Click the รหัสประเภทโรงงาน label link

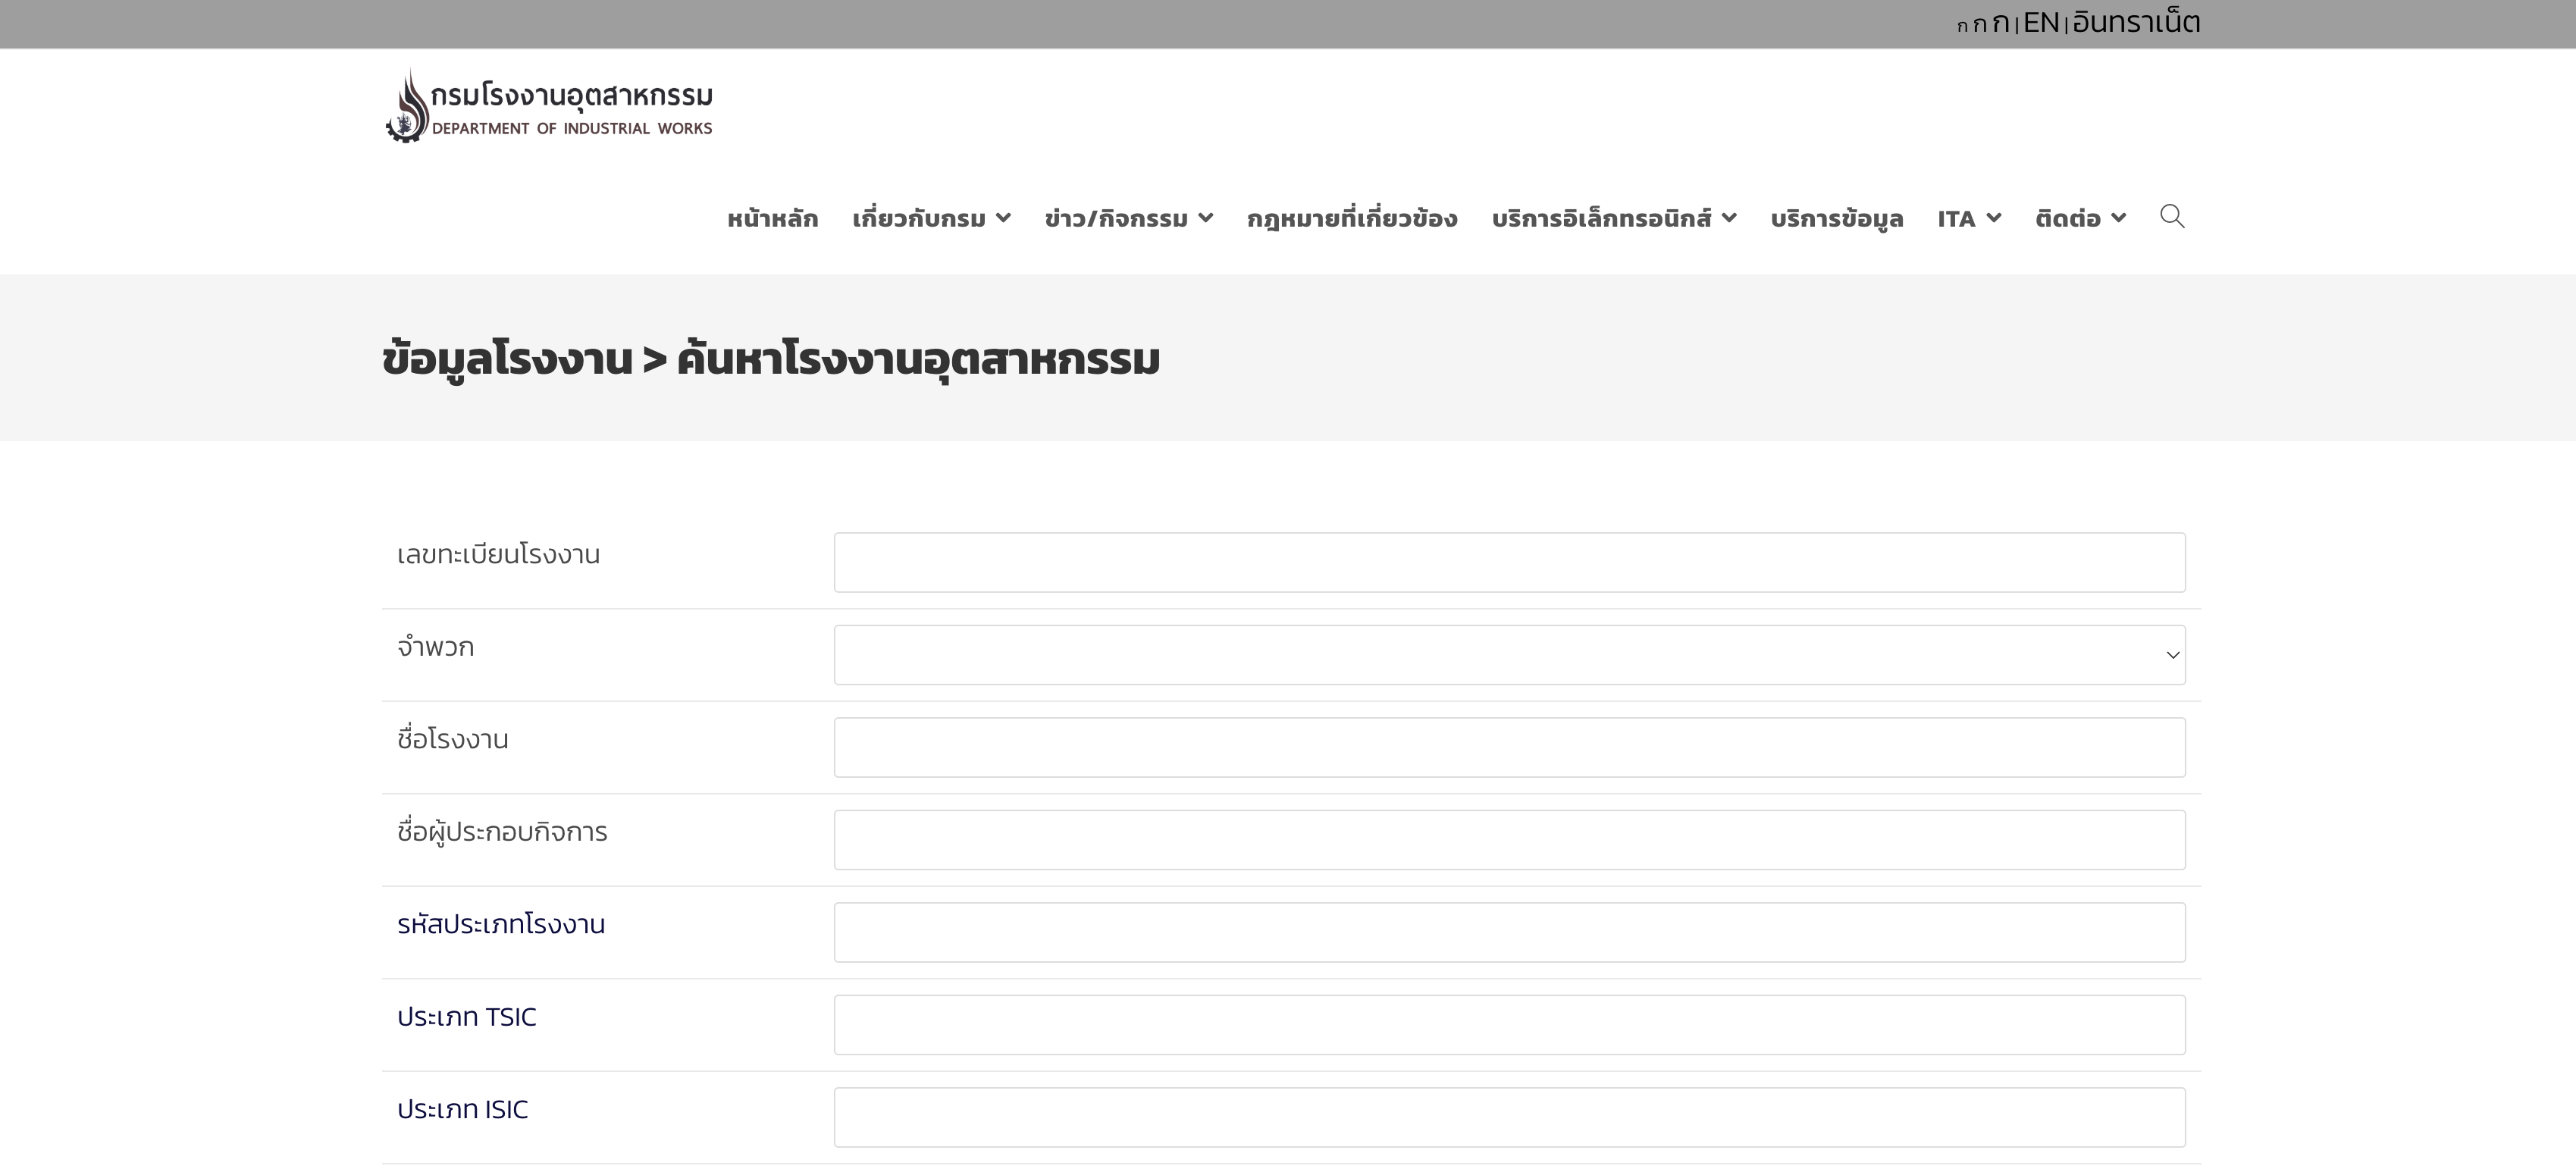click(x=500, y=924)
